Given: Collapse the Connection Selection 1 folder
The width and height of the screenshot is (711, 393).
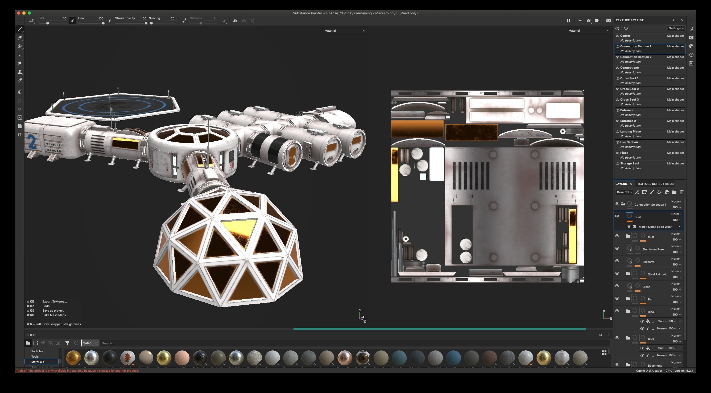Looking at the screenshot, I should pos(623,204).
